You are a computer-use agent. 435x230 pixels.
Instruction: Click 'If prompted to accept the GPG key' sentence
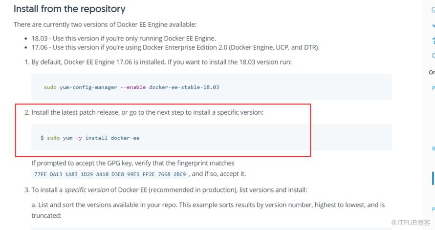(133, 163)
